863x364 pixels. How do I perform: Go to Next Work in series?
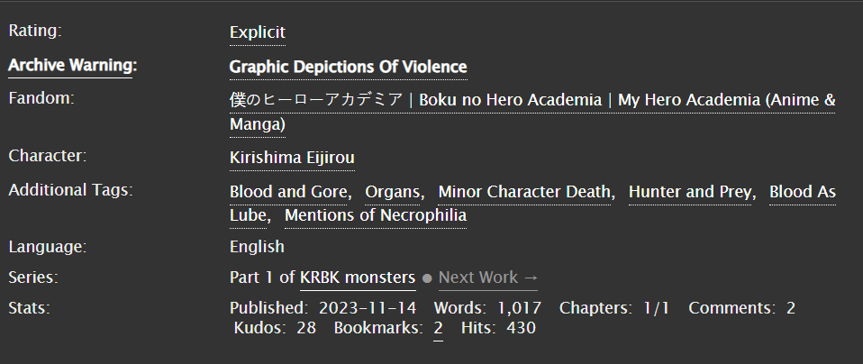pos(487,278)
